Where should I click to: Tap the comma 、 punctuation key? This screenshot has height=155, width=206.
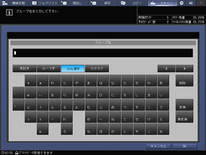click(x=18, y=93)
